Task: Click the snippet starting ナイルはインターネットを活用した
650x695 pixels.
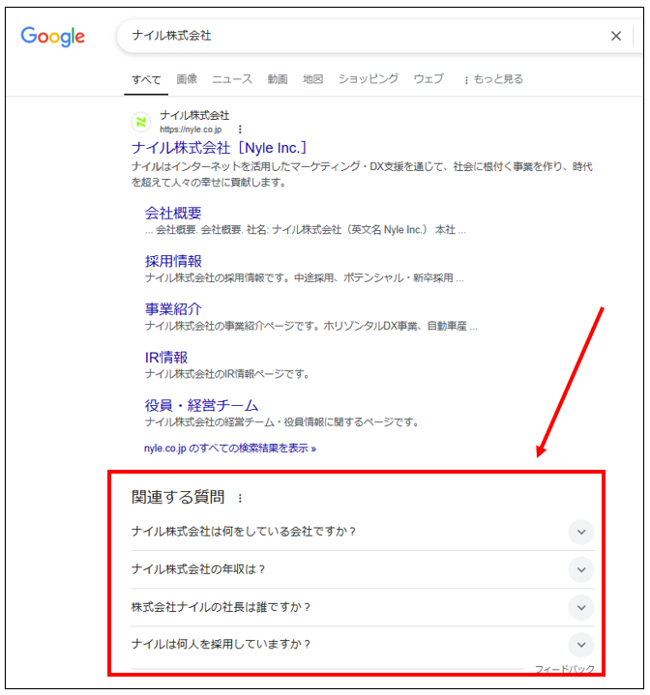Action: 362,174
